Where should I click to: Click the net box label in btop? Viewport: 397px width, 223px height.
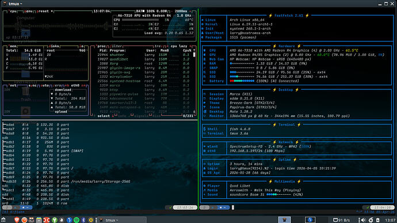coord(13,85)
